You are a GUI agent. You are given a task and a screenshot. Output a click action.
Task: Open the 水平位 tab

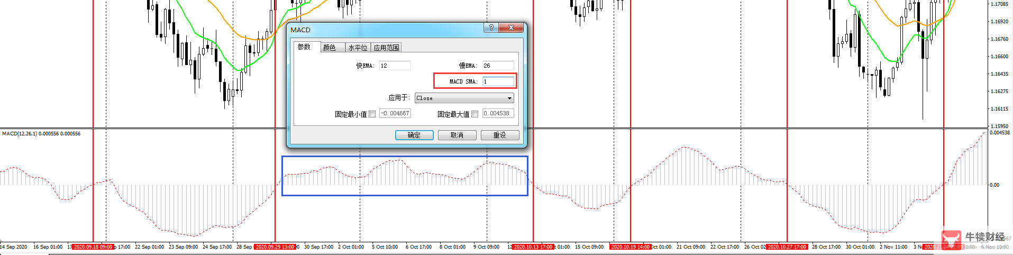tap(358, 48)
